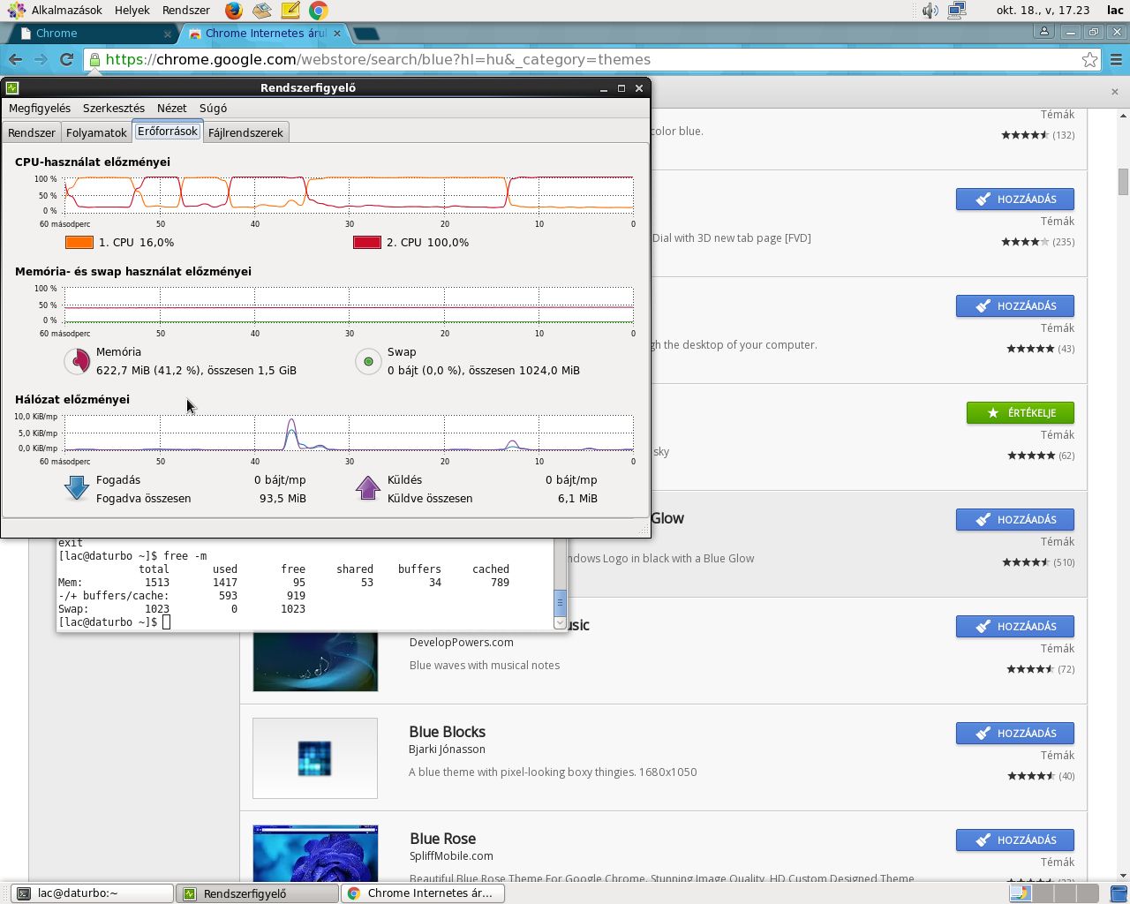Add the DevelopPowers.com theme with HOZZÁADÁS

tap(1015, 627)
